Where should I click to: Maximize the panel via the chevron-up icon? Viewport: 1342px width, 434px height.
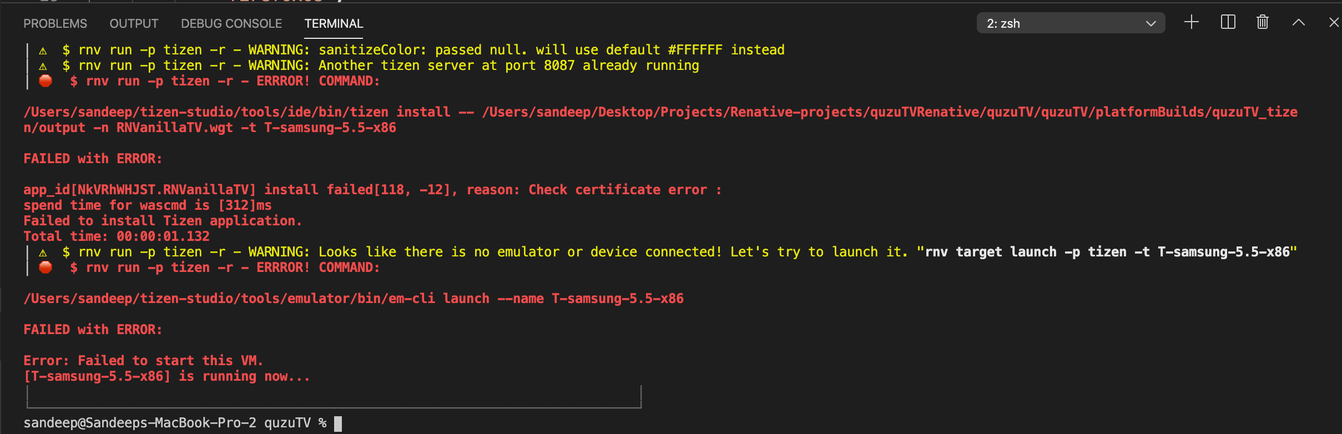tap(1298, 23)
